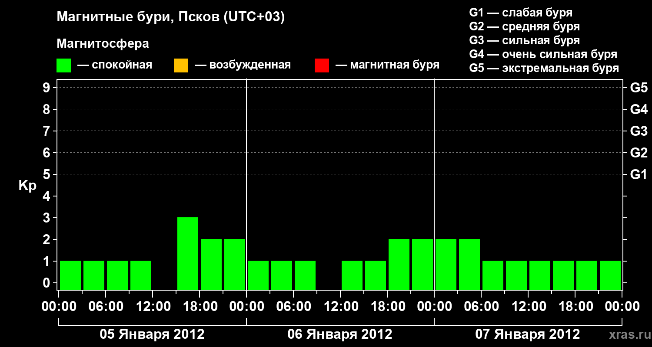Click the 00:00–03:00 bar on 06 January
Image resolution: width=652 pixels, height=347 pixels.
[258, 275]
